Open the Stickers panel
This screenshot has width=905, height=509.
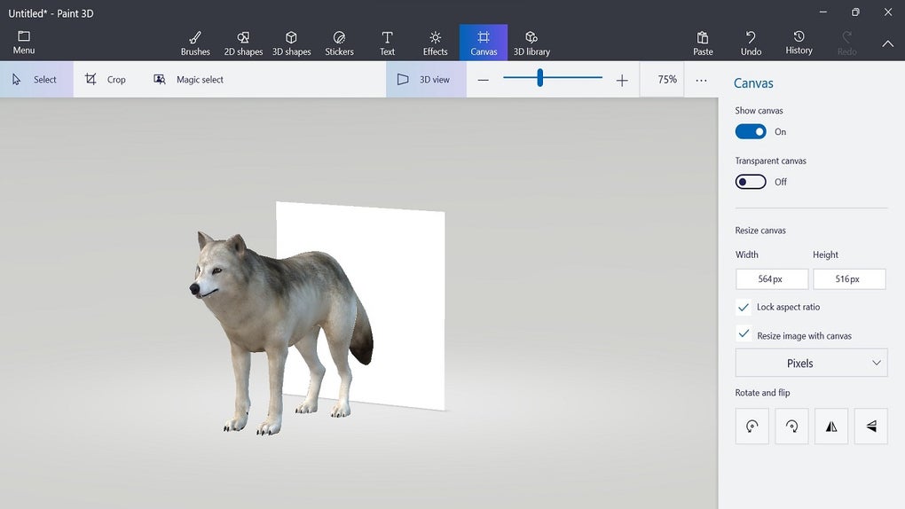tap(339, 43)
